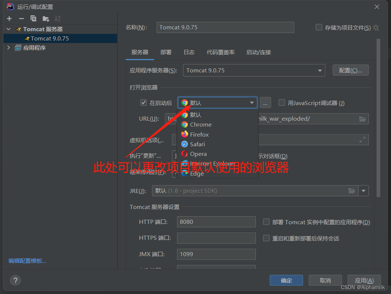This screenshot has height=294, width=391.
Task: Click ellipsis button next to browser dropdown
Action: click(265, 103)
